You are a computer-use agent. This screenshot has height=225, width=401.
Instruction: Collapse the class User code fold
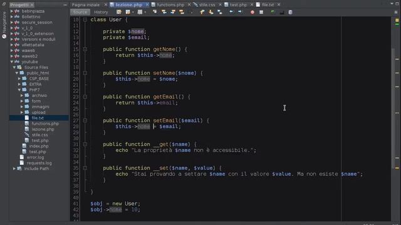(85, 19)
